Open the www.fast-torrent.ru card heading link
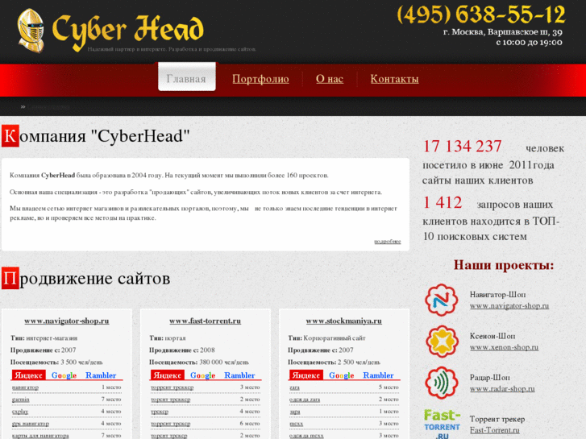This screenshot has height=439, width=586. [x=206, y=321]
